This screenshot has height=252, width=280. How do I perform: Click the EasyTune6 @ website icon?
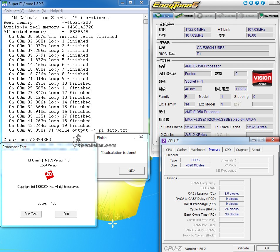[x=251, y=3]
